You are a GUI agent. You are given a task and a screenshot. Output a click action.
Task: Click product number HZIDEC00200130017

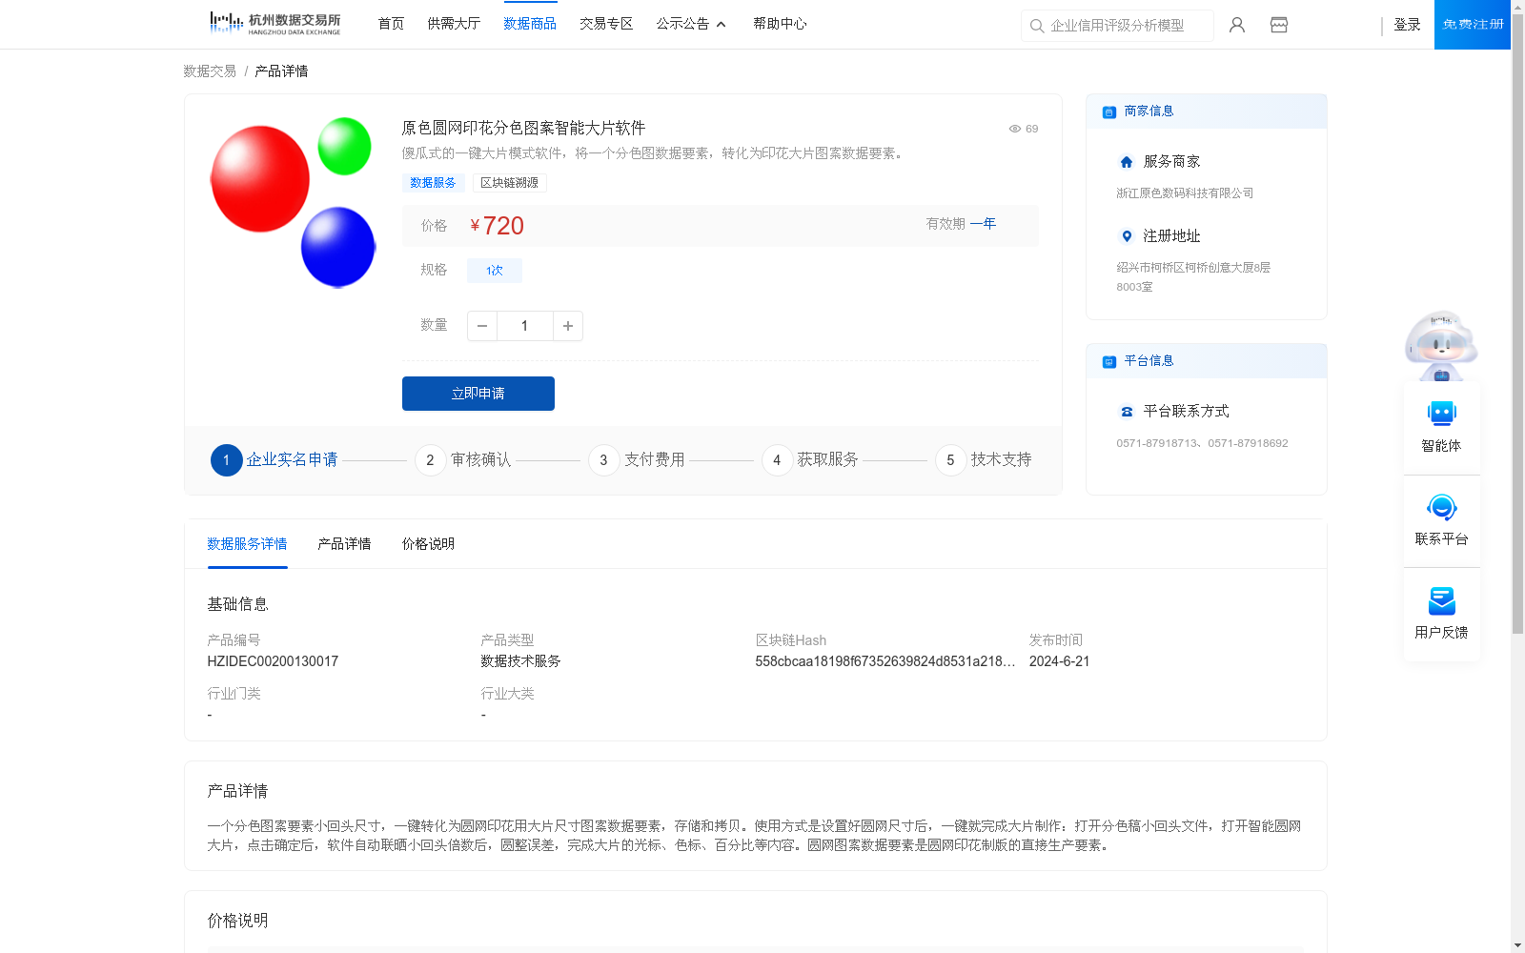click(x=273, y=661)
